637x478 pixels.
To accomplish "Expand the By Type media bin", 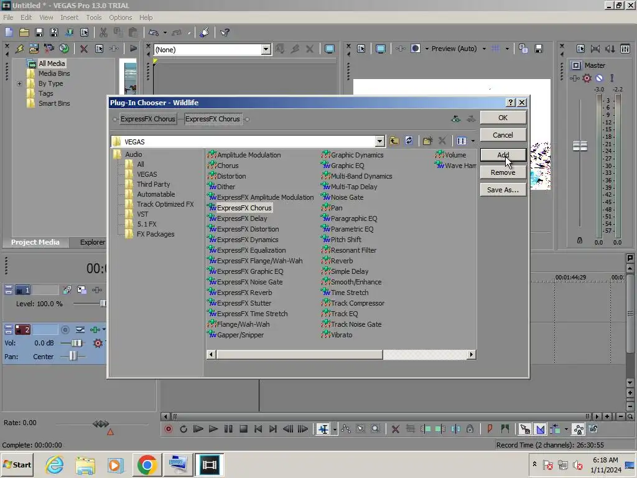I will coord(19,83).
